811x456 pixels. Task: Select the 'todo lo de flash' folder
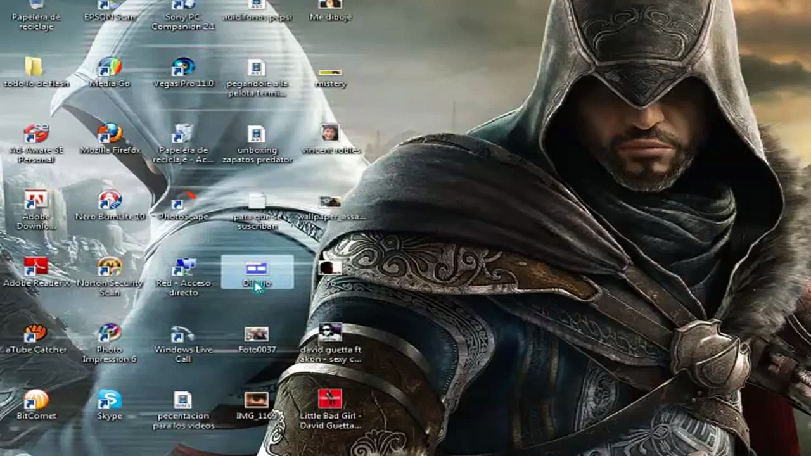[33, 67]
